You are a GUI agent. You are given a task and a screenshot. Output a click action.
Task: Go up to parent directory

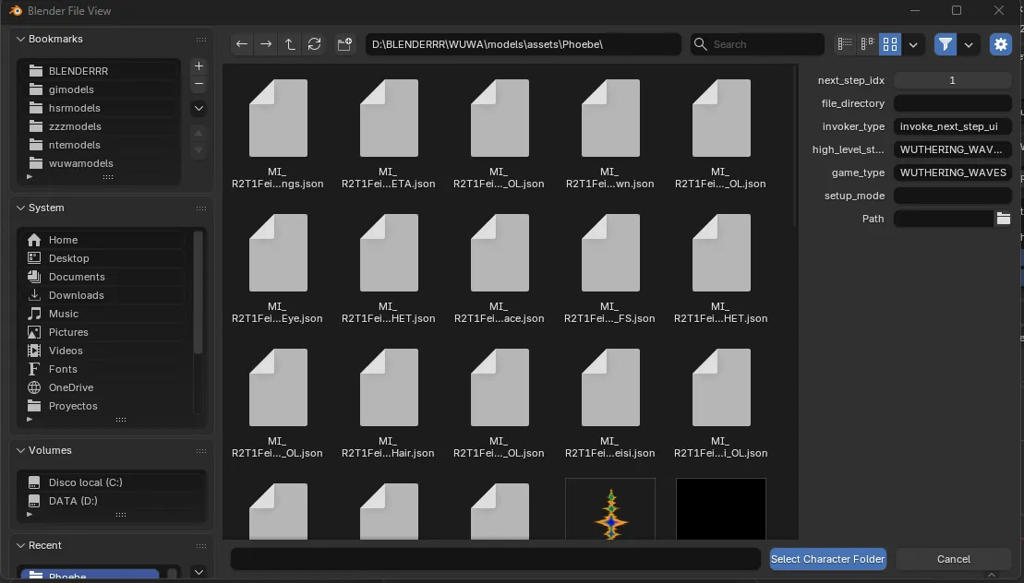pos(290,44)
